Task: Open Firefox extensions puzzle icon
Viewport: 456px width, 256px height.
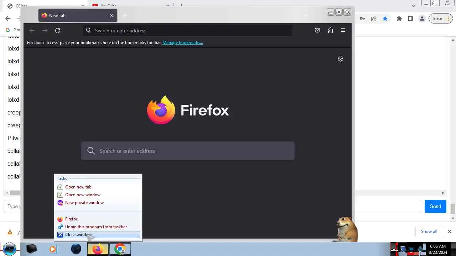Action: [330, 31]
